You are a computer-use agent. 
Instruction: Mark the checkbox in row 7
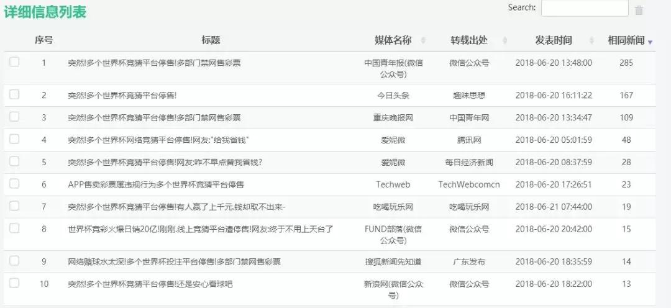tap(14, 206)
